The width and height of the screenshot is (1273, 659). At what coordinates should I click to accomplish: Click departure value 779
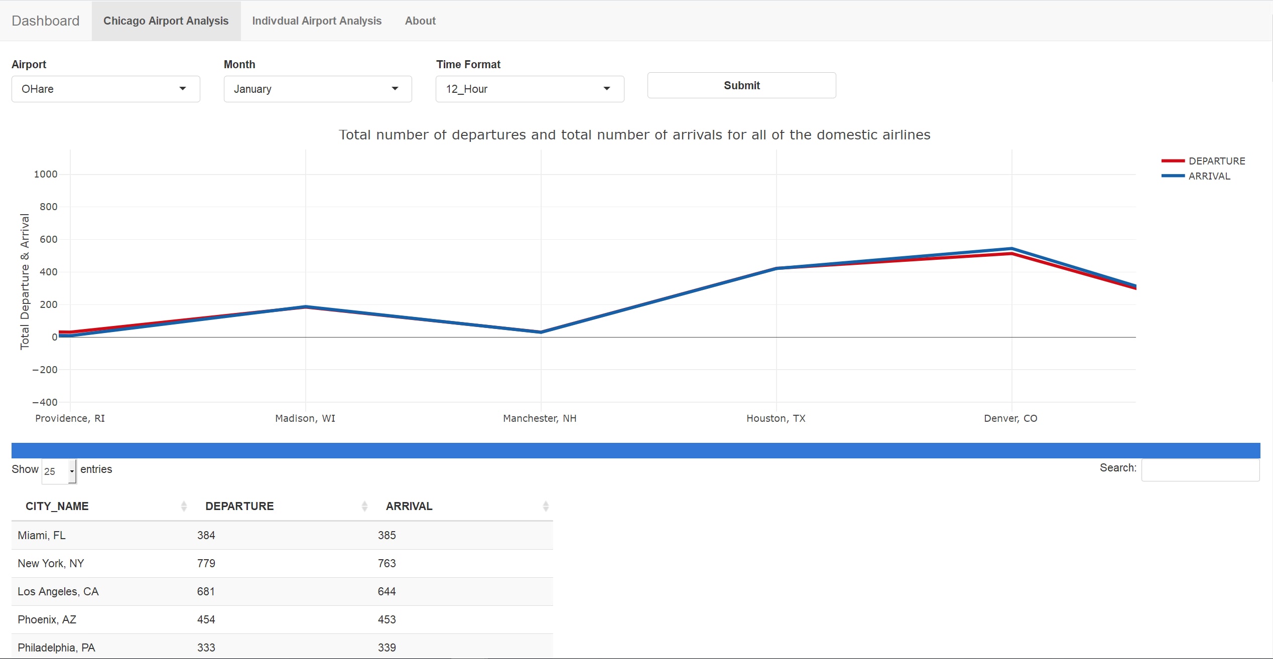pos(206,563)
